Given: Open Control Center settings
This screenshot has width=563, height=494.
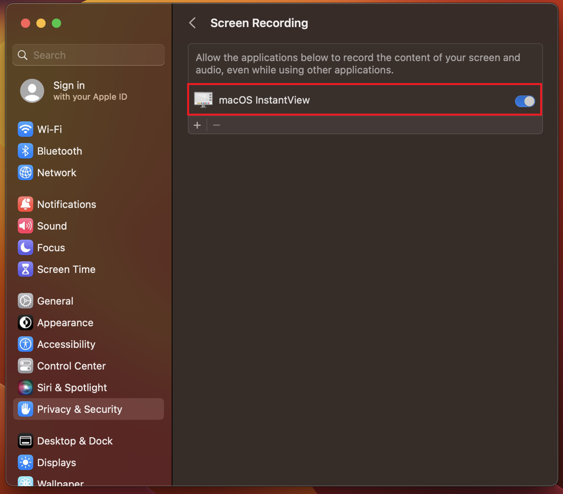Looking at the screenshot, I should 71,366.
